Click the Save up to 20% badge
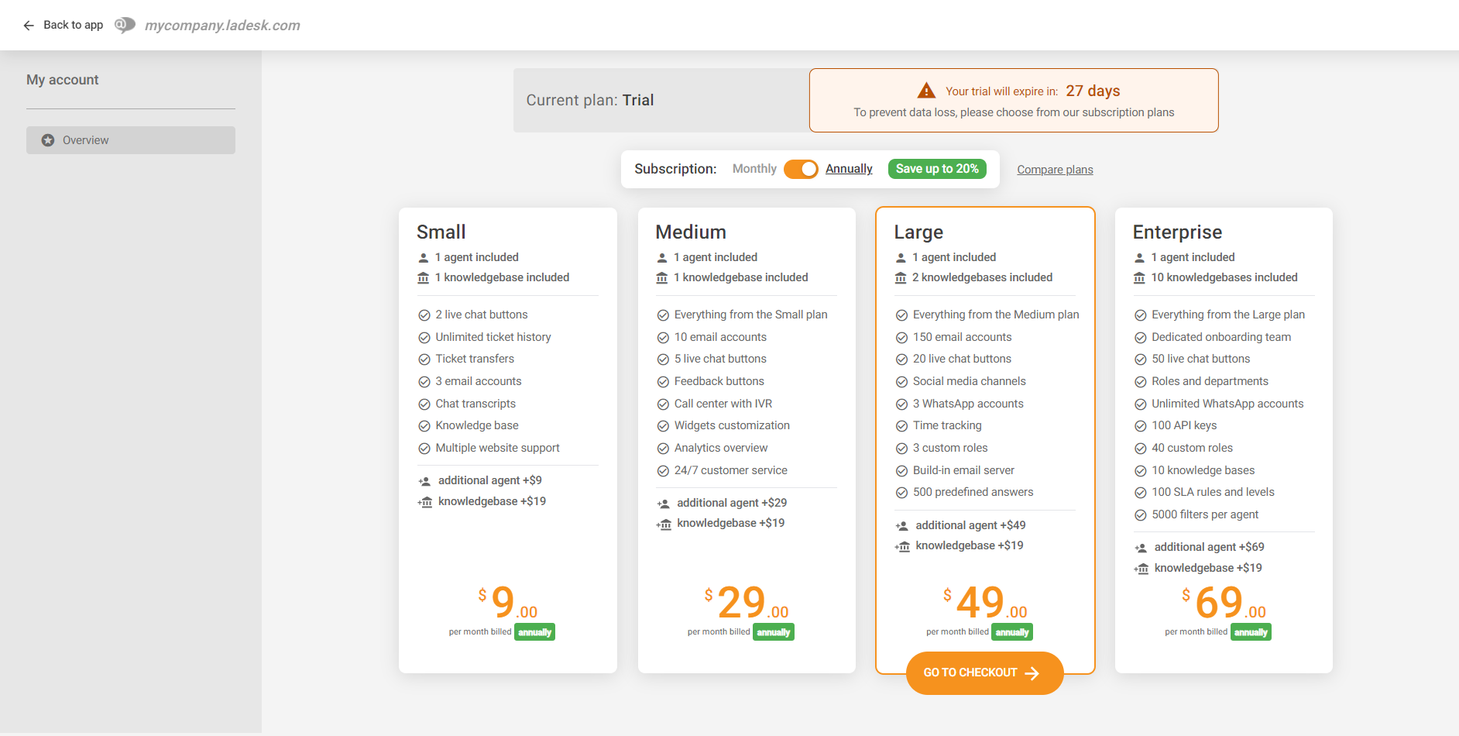The image size is (1459, 736). [937, 169]
